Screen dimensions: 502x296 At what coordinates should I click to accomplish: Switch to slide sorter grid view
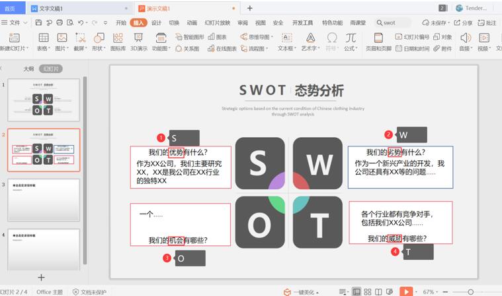click(367, 291)
